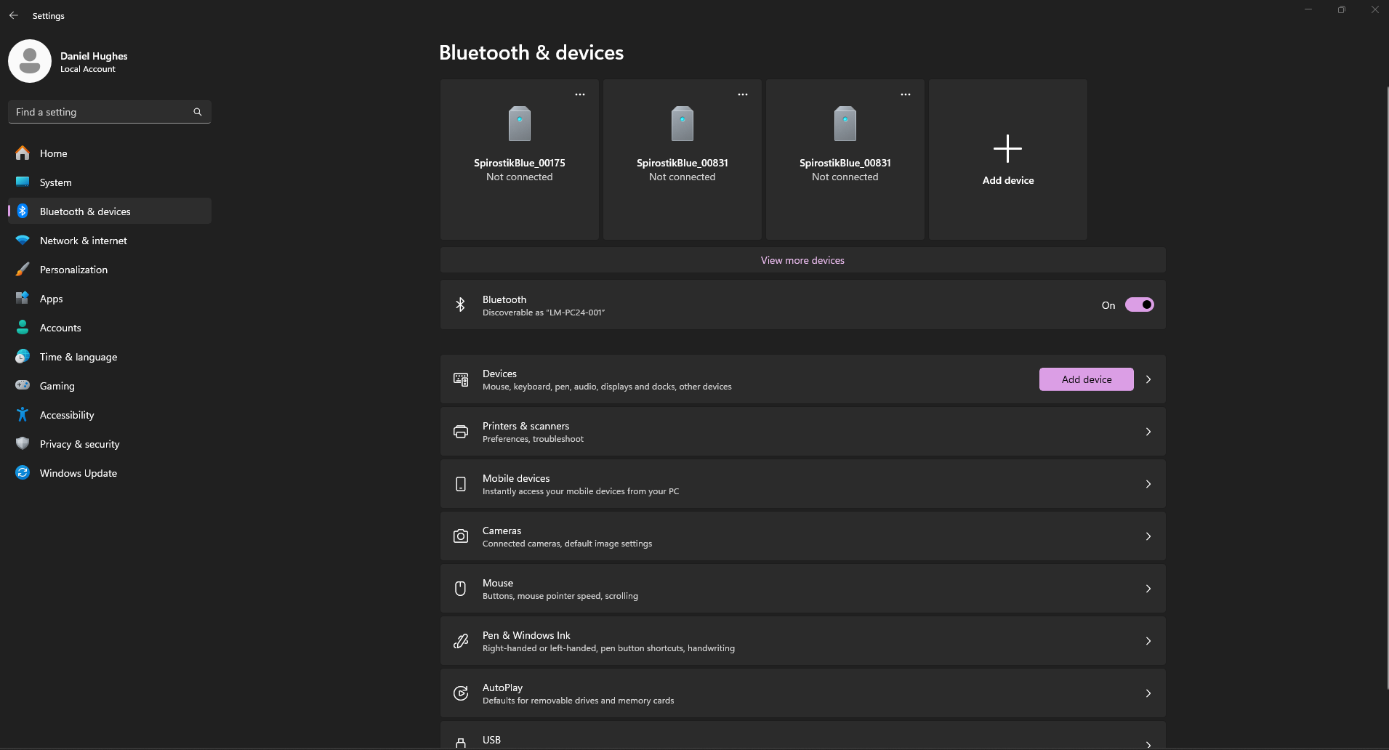Screen dimensions: 1389x750
Task: Click the Windows Update sync icon
Action: [x=23, y=472]
